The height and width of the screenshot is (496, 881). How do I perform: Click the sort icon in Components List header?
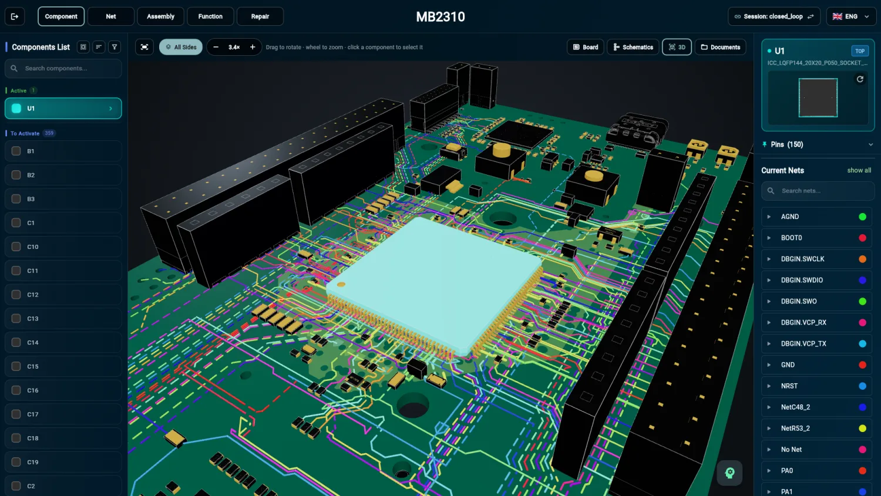point(99,47)
